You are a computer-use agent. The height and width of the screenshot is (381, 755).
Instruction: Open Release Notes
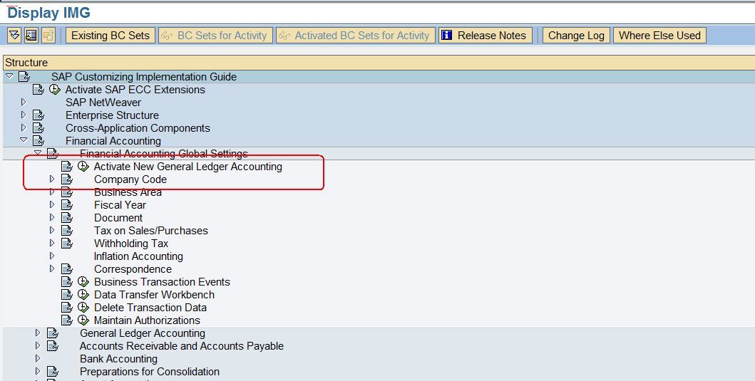click(x=486, y=36)
